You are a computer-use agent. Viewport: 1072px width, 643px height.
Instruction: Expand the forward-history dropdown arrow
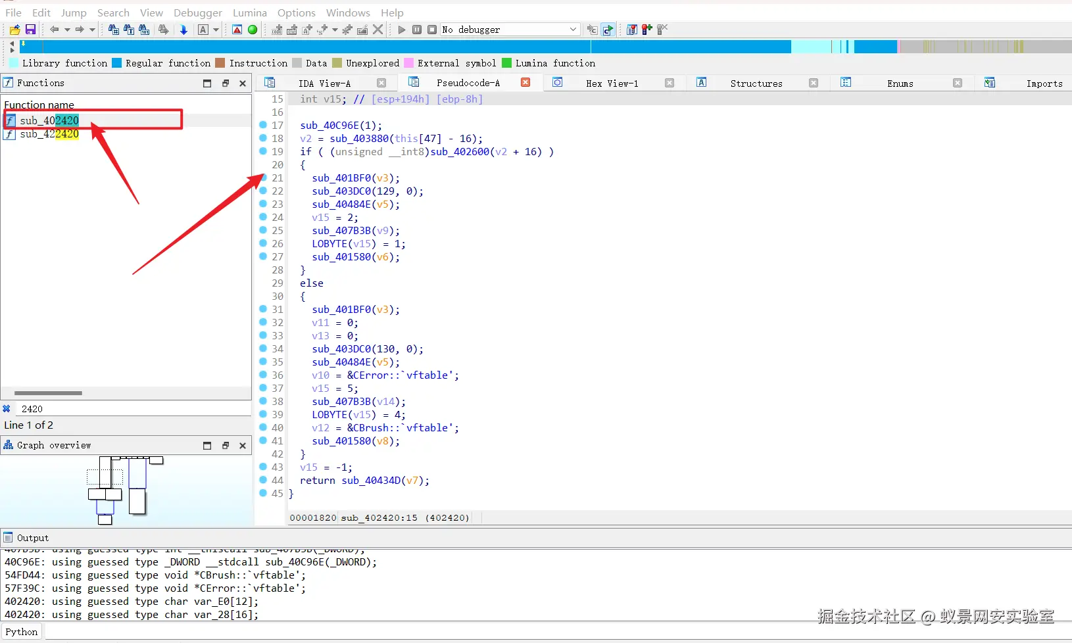pyautogui.click(x=92, y=30)
